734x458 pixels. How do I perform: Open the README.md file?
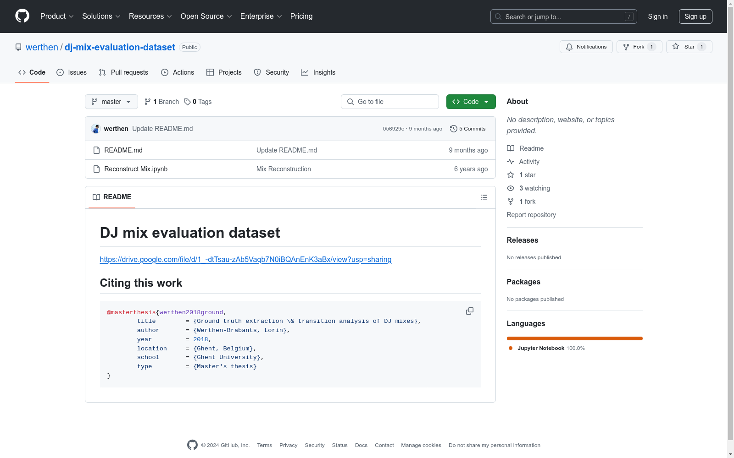[x=123, y=150]
